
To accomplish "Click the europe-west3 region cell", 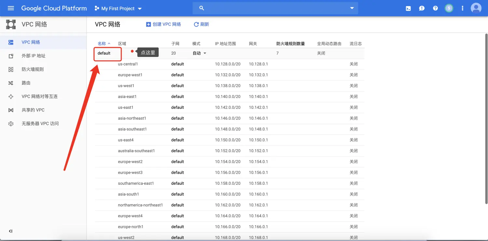I will tap(130, 172).
